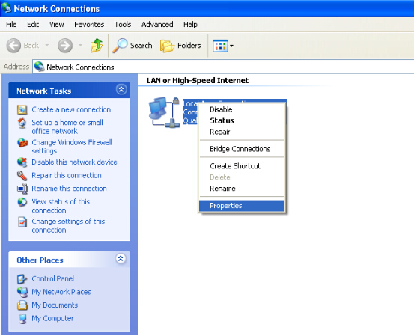Click the LAN or High-Speed Internet heading
The height and width of the screenshot is (336, 414).
coord(198,81)
